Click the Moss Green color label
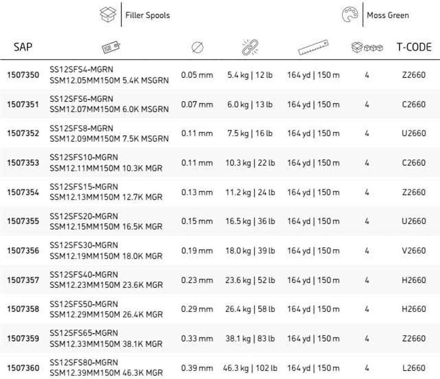This screenshot has height=379, width=440. [x=388, y=15]
